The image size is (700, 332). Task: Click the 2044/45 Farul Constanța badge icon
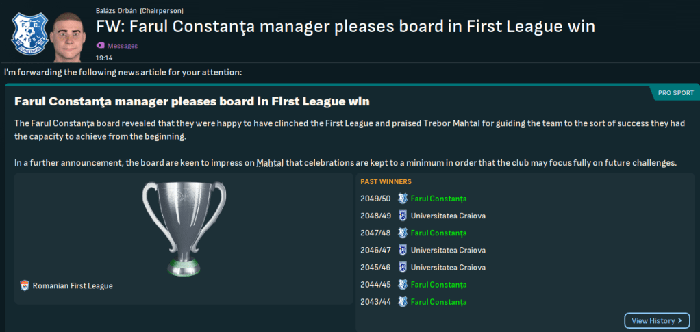click(x=403, y=284)
